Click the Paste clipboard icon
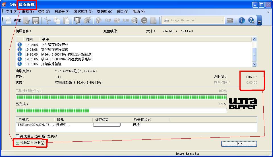Image resolution: width=273 pixels, height=157 pixels. point(66,20)
